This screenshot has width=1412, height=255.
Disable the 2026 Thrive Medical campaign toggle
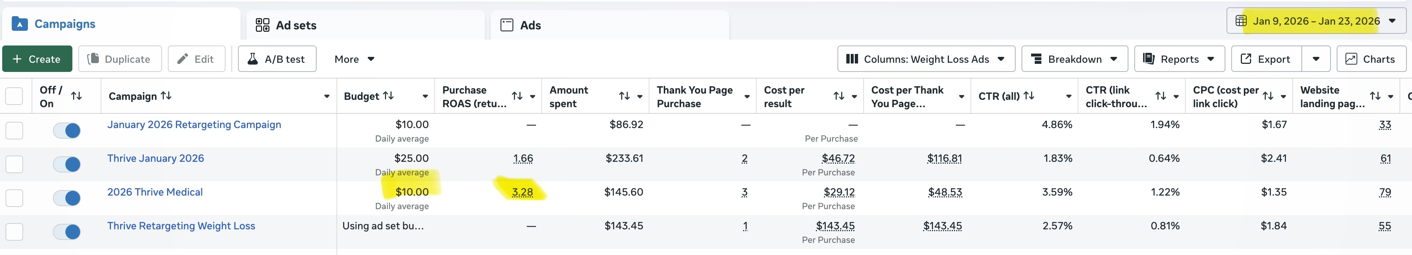tap(67, 198)
